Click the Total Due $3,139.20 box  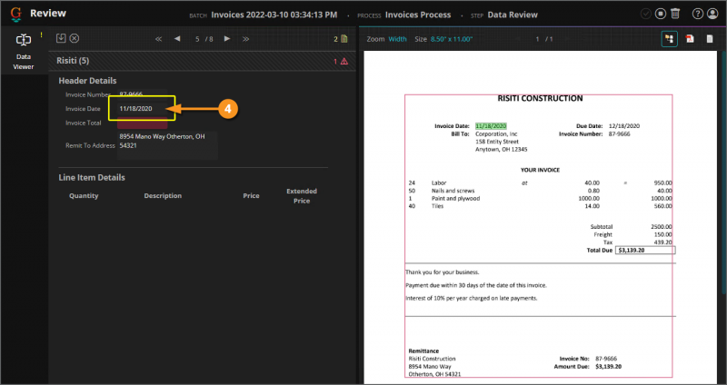pos(645,251)
